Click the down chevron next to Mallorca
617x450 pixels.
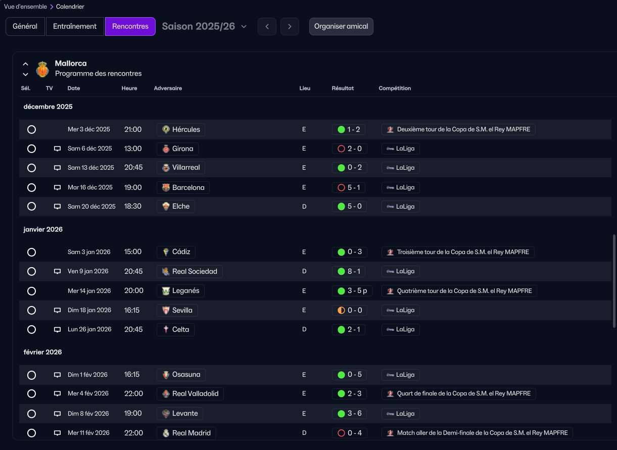25,74
